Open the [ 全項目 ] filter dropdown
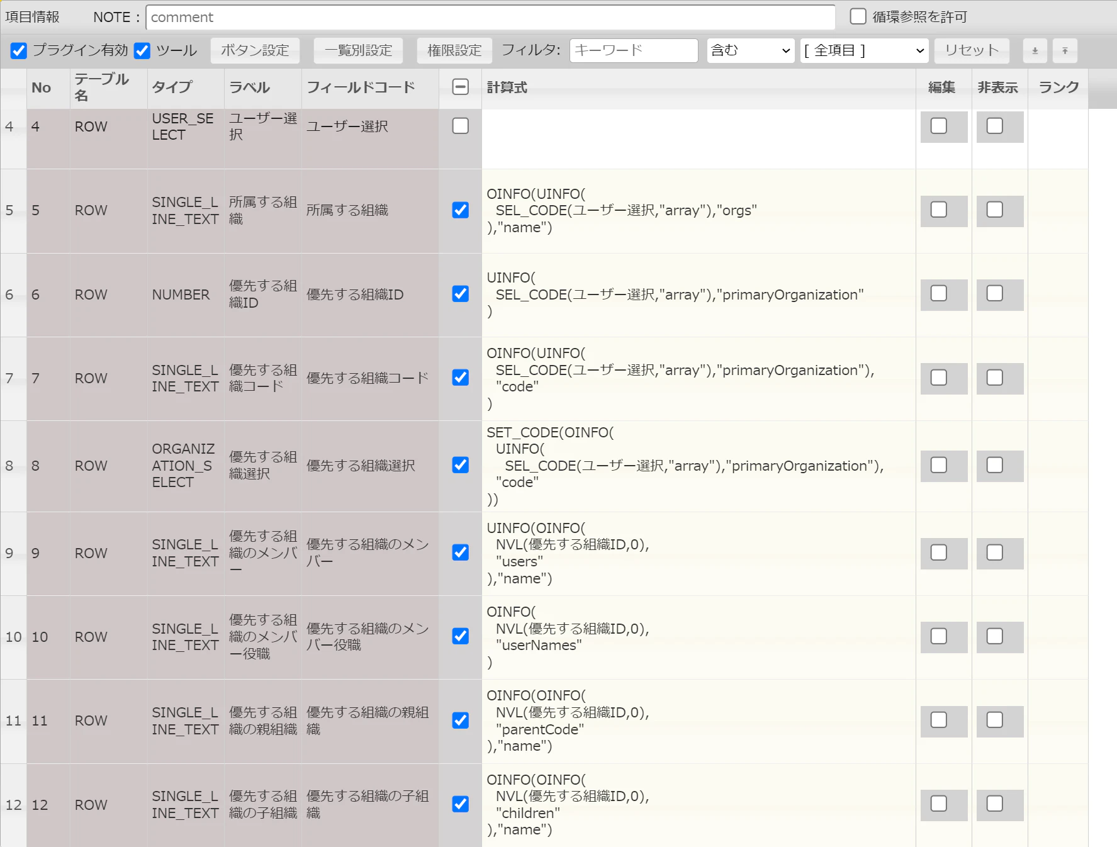 pyautogui.click(x=865, y=50)
